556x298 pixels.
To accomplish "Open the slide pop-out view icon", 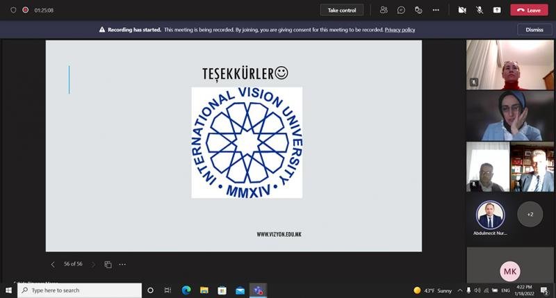I will [108, 265].
